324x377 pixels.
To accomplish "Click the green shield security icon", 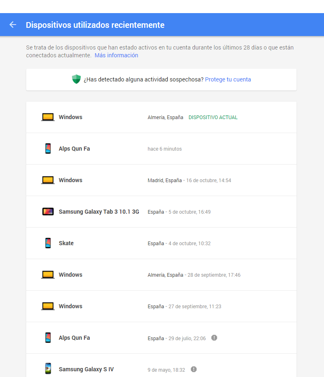I will (x=76, y=79).
